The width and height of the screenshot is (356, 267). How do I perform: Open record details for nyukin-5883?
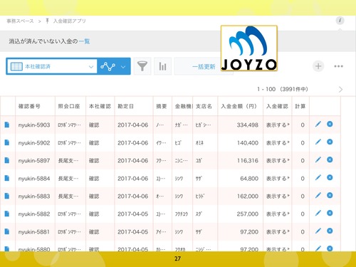pos(7,196)
